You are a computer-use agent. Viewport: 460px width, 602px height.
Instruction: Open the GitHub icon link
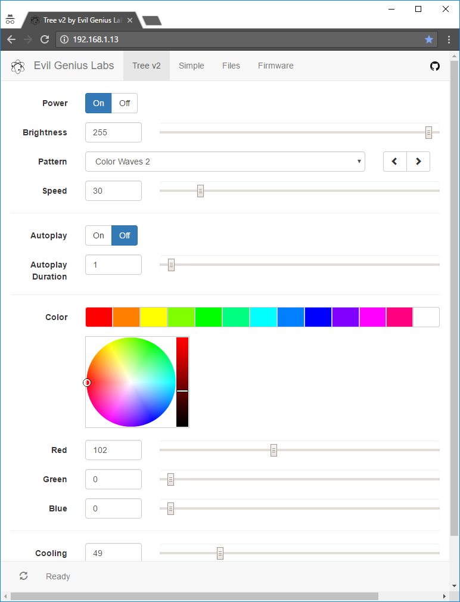coord(435,66)
